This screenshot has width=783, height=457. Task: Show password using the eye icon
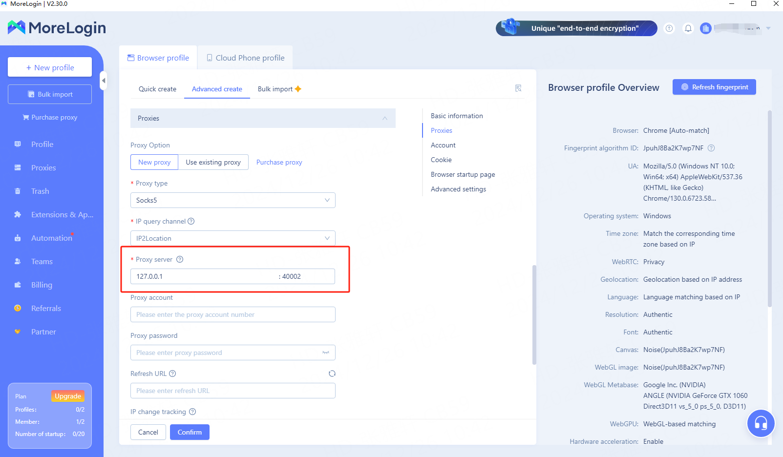[x=326, y=353]
